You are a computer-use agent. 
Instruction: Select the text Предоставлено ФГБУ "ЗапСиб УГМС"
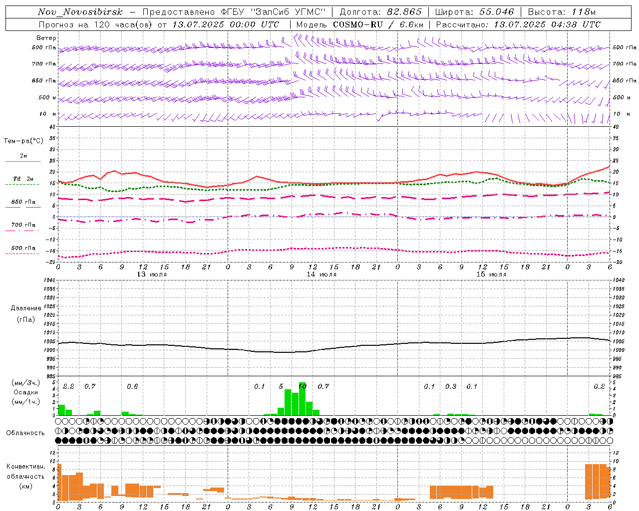tap(234, 12)
